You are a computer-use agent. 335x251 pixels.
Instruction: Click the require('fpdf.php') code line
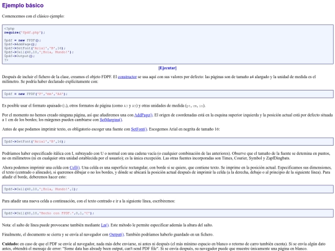point(25,32)
